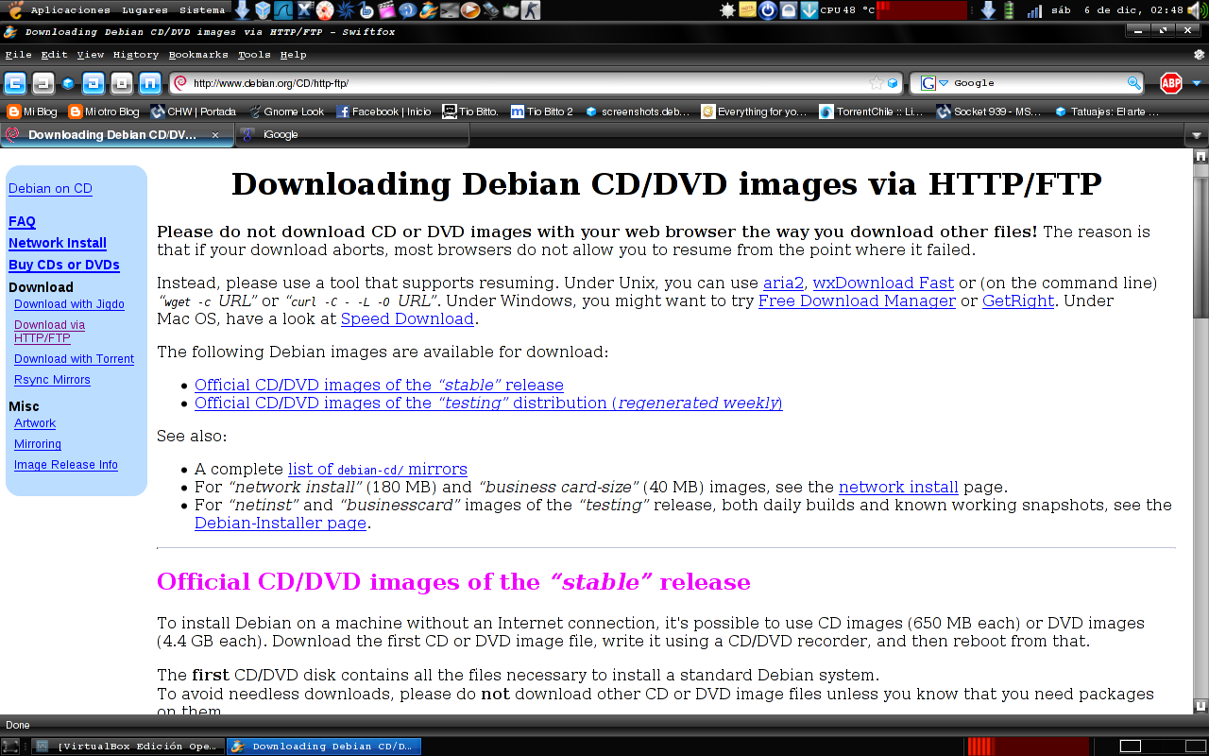Image resolution: width=1209 pixels, height=756 pixels.
Task: Reload the current Debian page
Action: pyautogui.click(x=94, y=83)
